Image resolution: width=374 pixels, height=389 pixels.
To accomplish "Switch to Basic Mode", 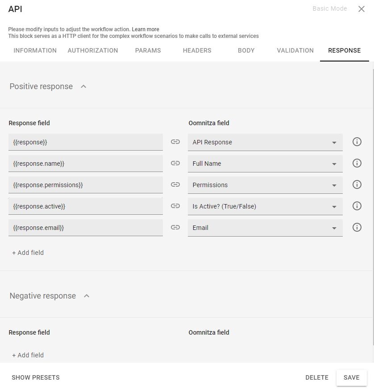I will (329, 9).
